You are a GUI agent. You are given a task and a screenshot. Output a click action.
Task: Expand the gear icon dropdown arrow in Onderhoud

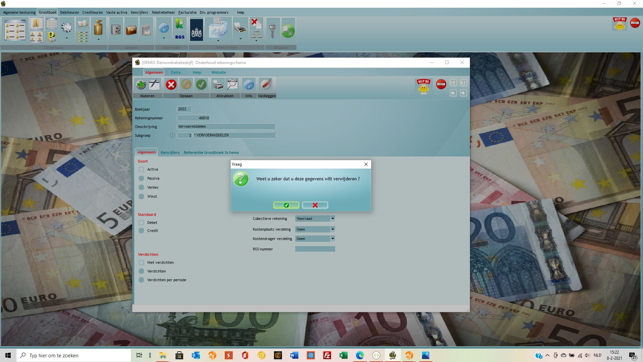coord(67,39)
